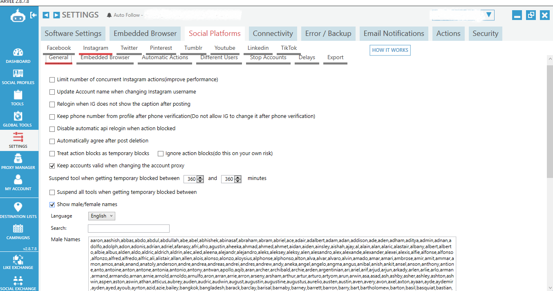Enable Suspend all tools when temporary blocked
The height and width of the screenshot is (291, 553).
(x=52, y=192)
